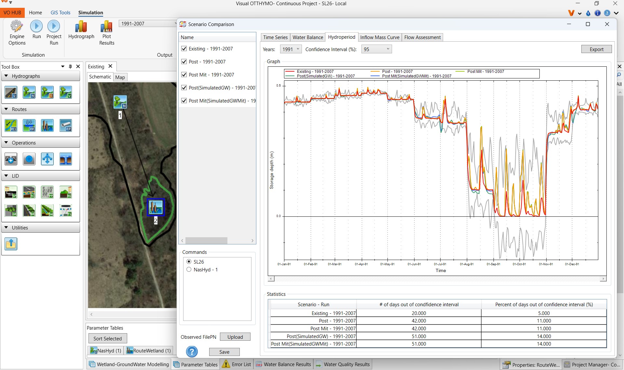Select the SL26 command radio button
The image size is (624, 370).
[189, 262]
